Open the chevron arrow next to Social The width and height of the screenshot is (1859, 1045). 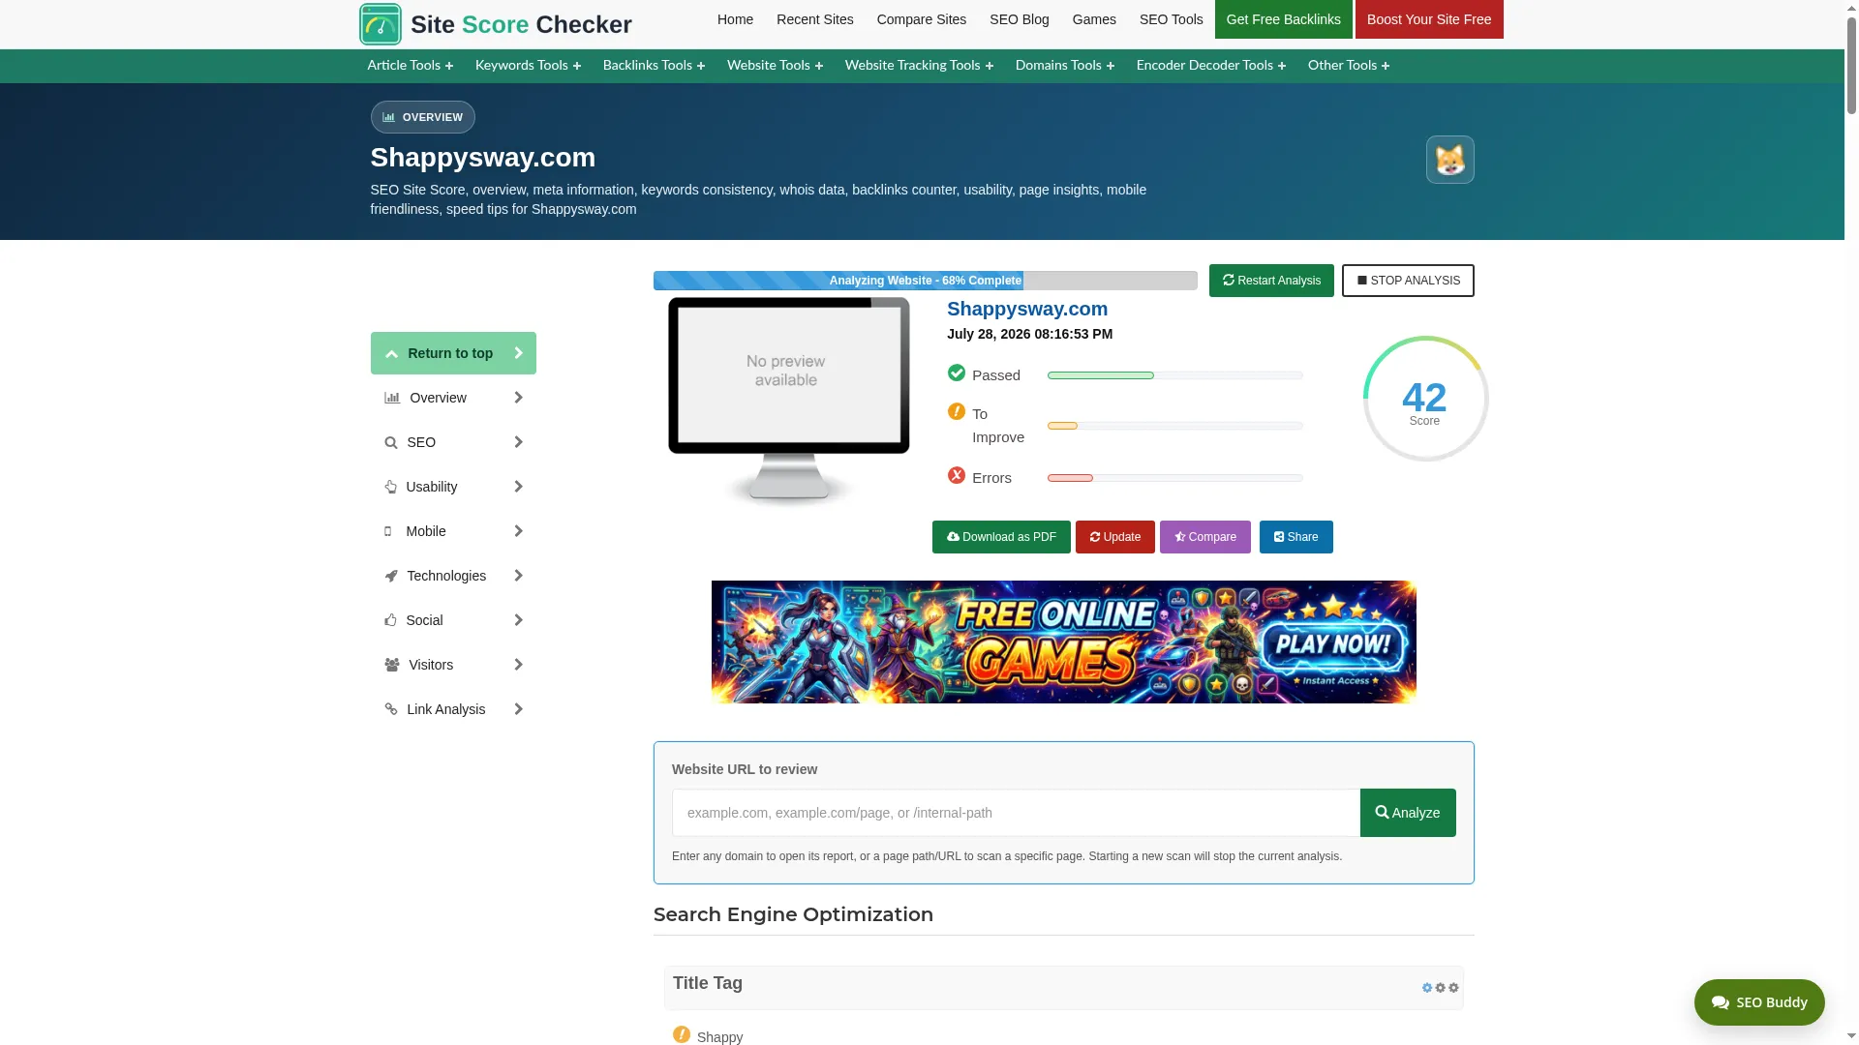point(518,620)
